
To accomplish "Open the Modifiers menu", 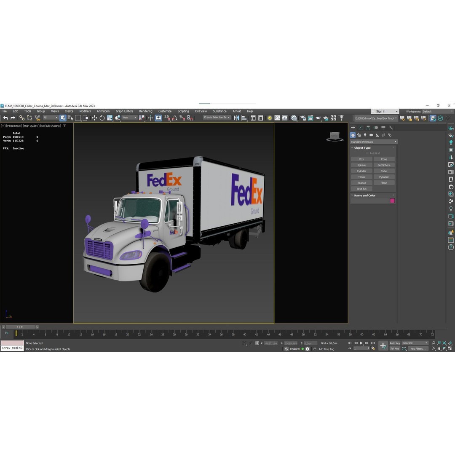I will [85, 111].
